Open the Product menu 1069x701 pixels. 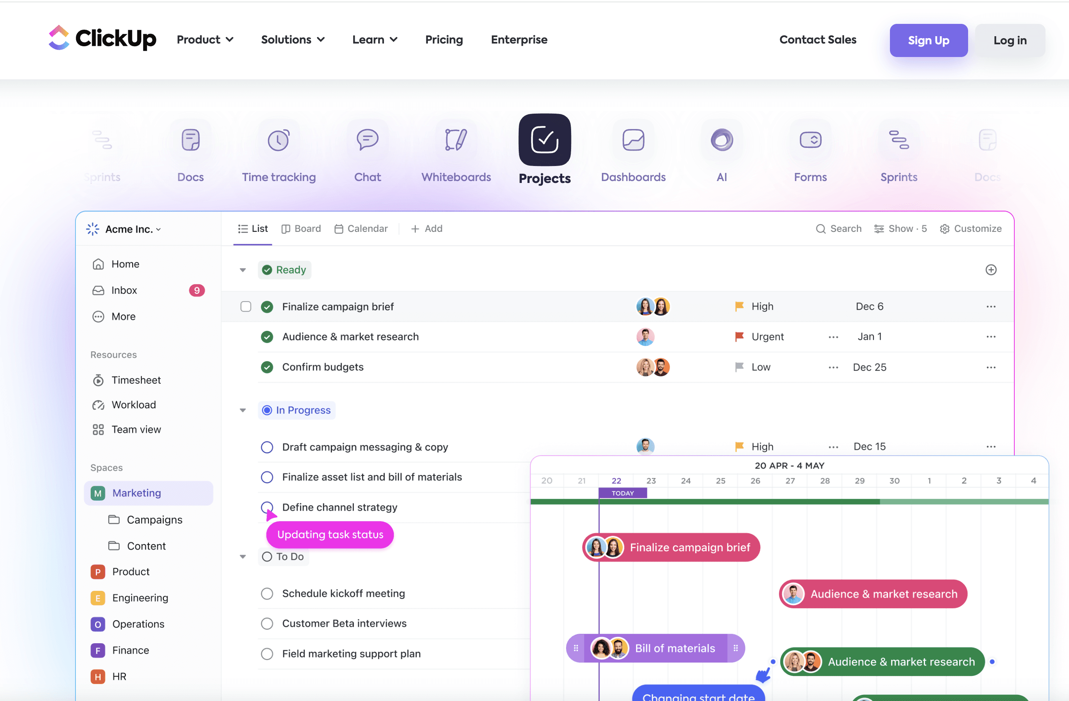pos(205,40)
